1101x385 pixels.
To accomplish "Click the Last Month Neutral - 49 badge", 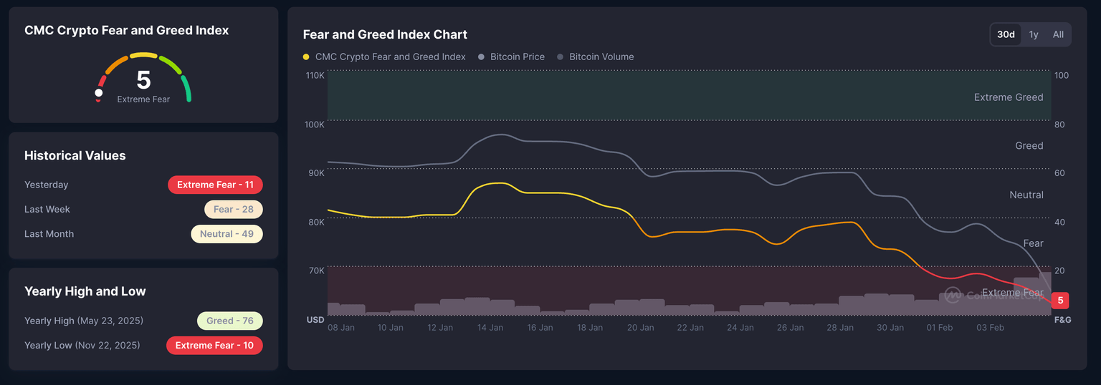I will 227,234.
